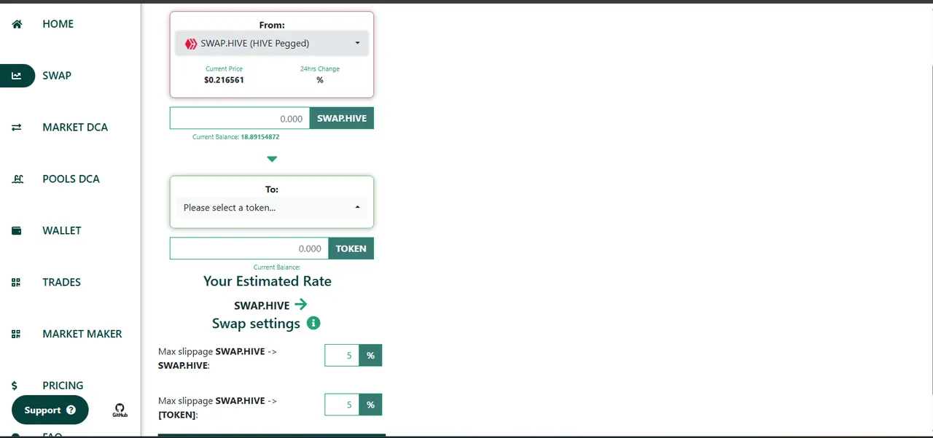The width and height of the screenshot is (933, 438).
Task: Select the SWAP menu item
Action: point(57,76)
